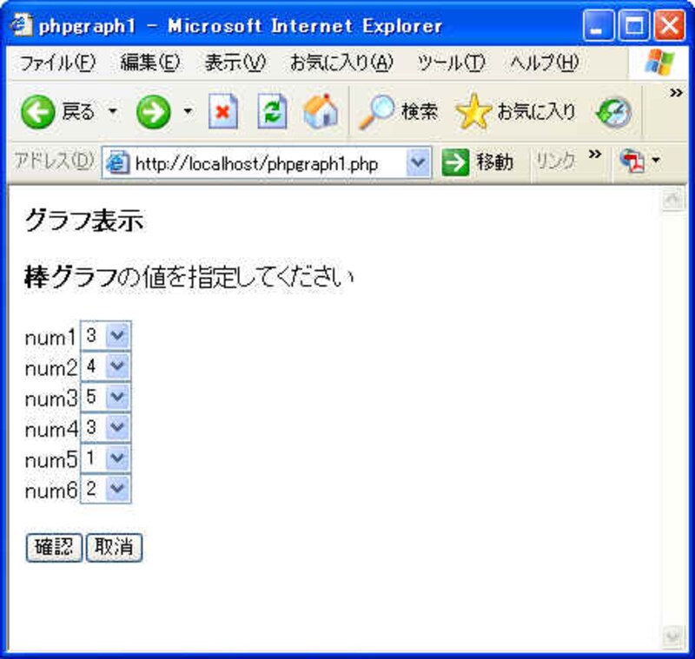The image size is (695, 659).
Task: Open the Back button history arrow
Action: [x=113, y=111]
